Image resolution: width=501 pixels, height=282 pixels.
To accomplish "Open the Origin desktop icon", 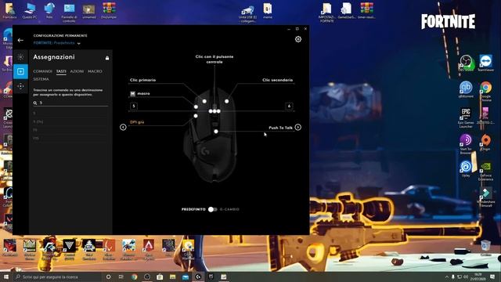I will tap(485, 143).
